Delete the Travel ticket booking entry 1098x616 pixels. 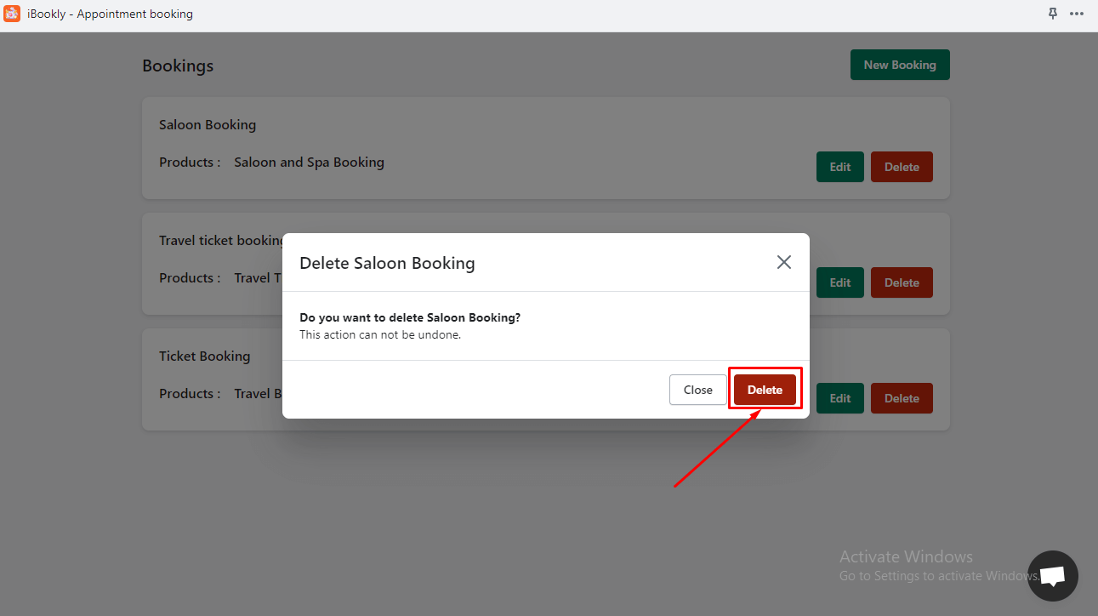901,282
